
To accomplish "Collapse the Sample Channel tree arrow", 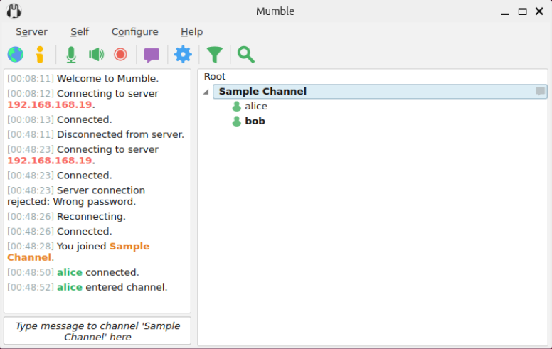I will click(206, 92).
